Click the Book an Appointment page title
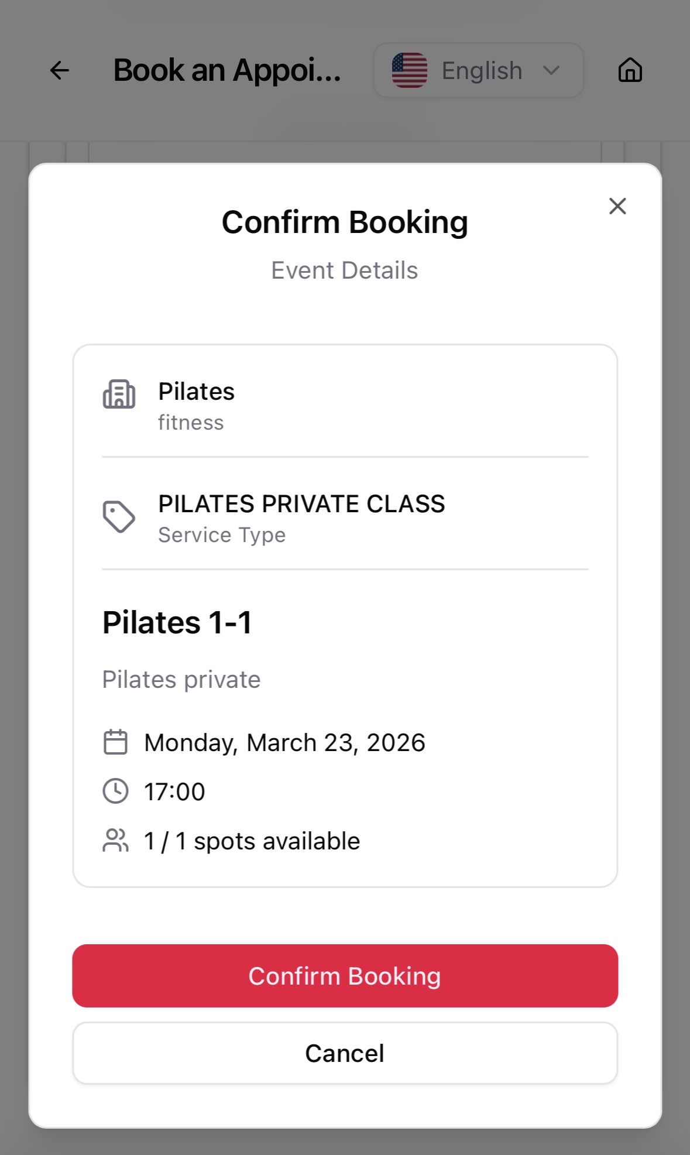Screen dimensions: 690x1155 (x=227, y=70)
